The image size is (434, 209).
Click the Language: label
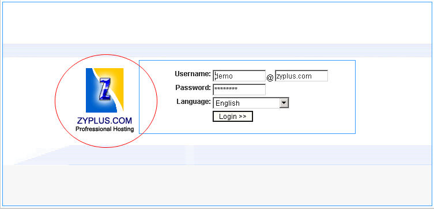click(194, 102)
